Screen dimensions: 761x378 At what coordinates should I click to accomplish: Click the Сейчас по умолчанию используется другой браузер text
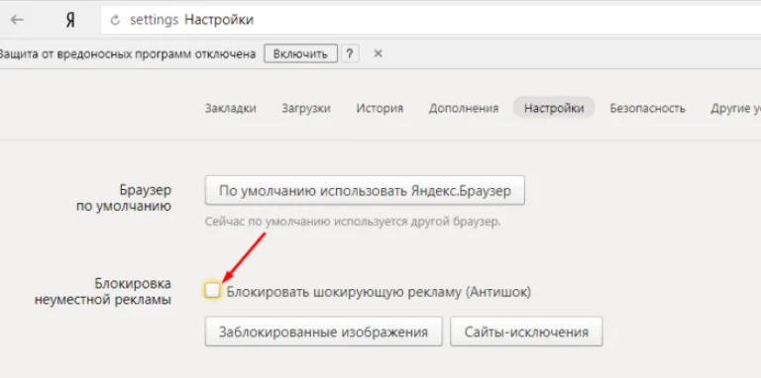tap(353, 222)
